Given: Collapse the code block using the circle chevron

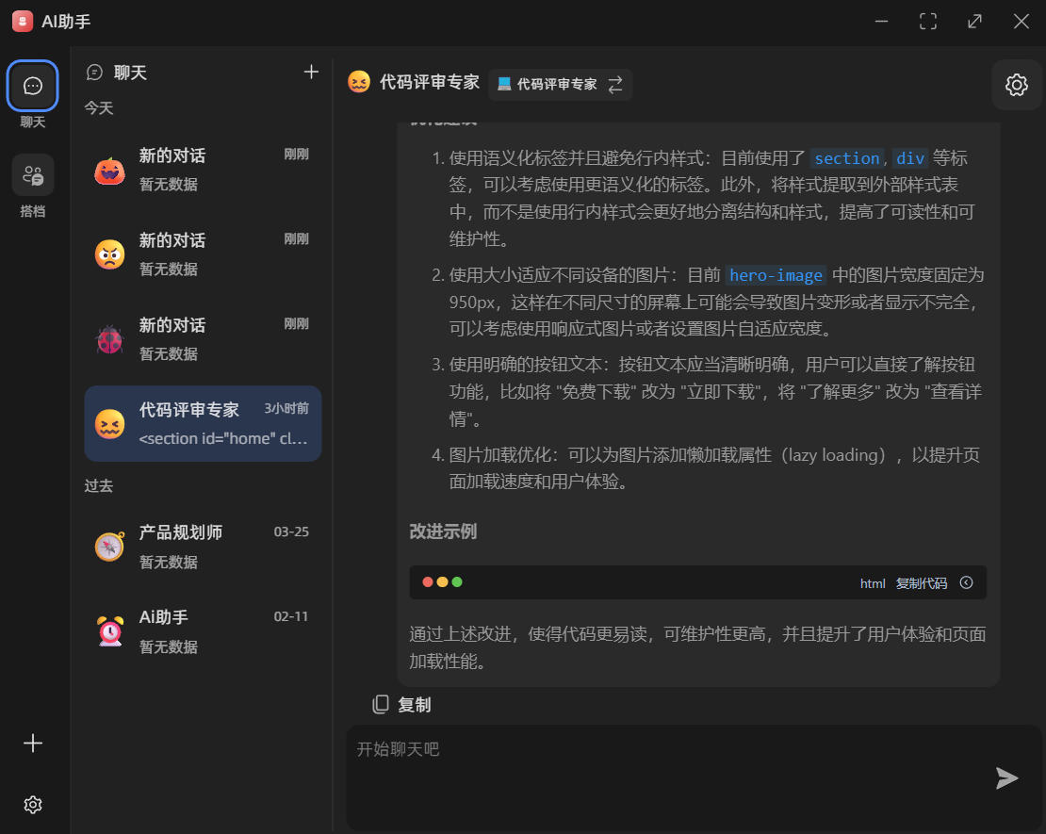Looking at the screenshot, I should (x=966, y=582).
